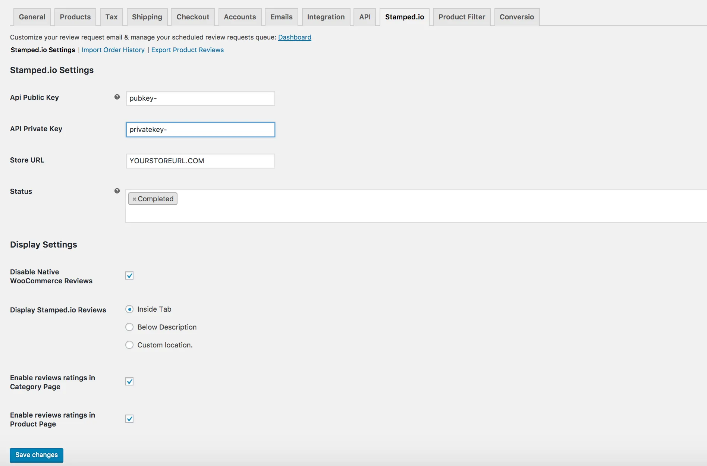Viewport: 707px width, 466px height.
Task: Open the Tax tab
Action: click(111, 17)
